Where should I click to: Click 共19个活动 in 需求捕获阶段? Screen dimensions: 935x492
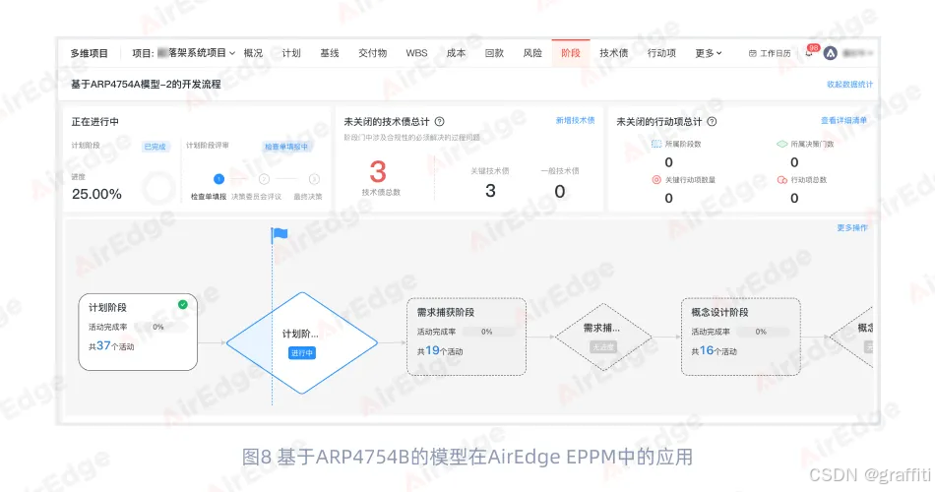tap(440, 350)
